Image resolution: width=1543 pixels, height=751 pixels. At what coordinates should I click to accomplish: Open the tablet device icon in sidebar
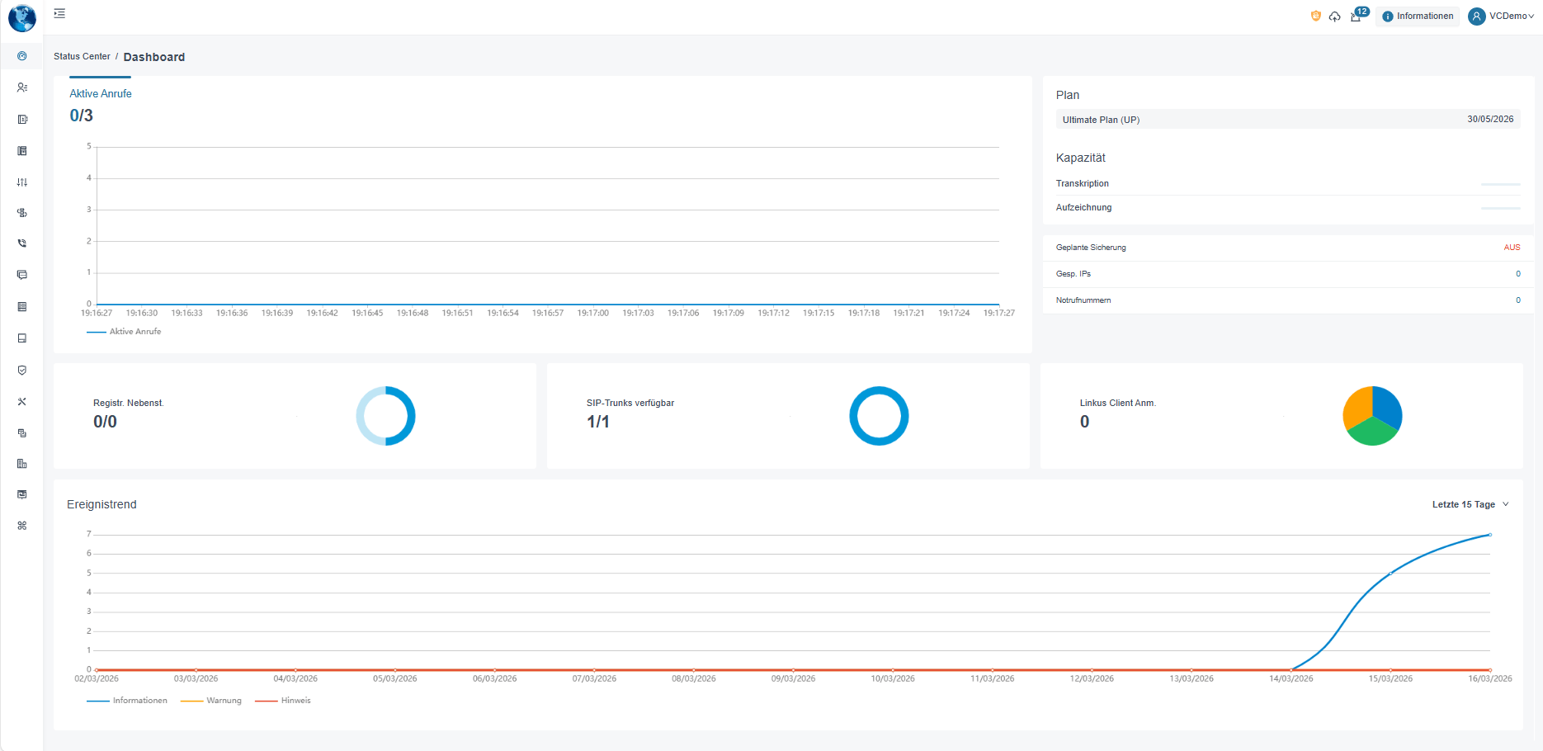pyautogui.click(x=22, y=338)
